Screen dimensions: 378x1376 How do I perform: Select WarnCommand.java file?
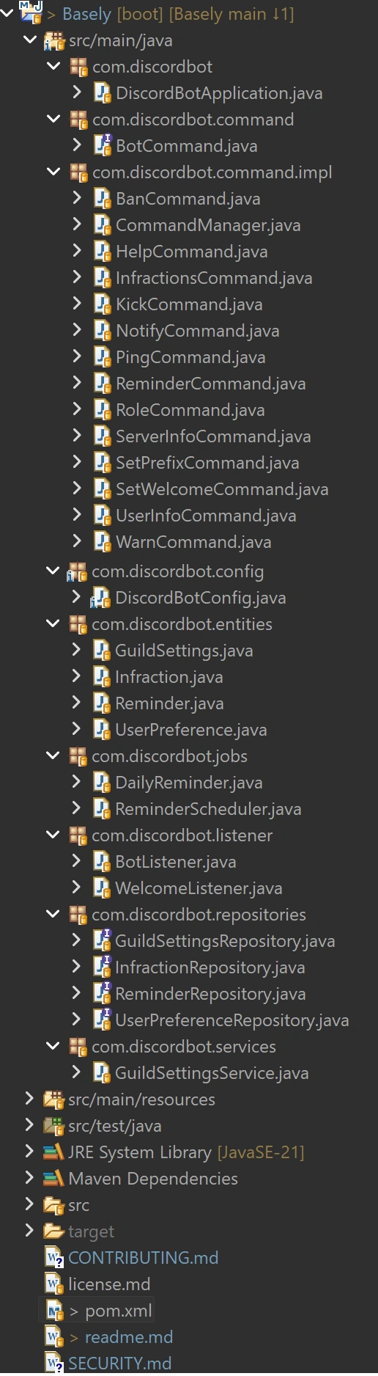[193, 542]
